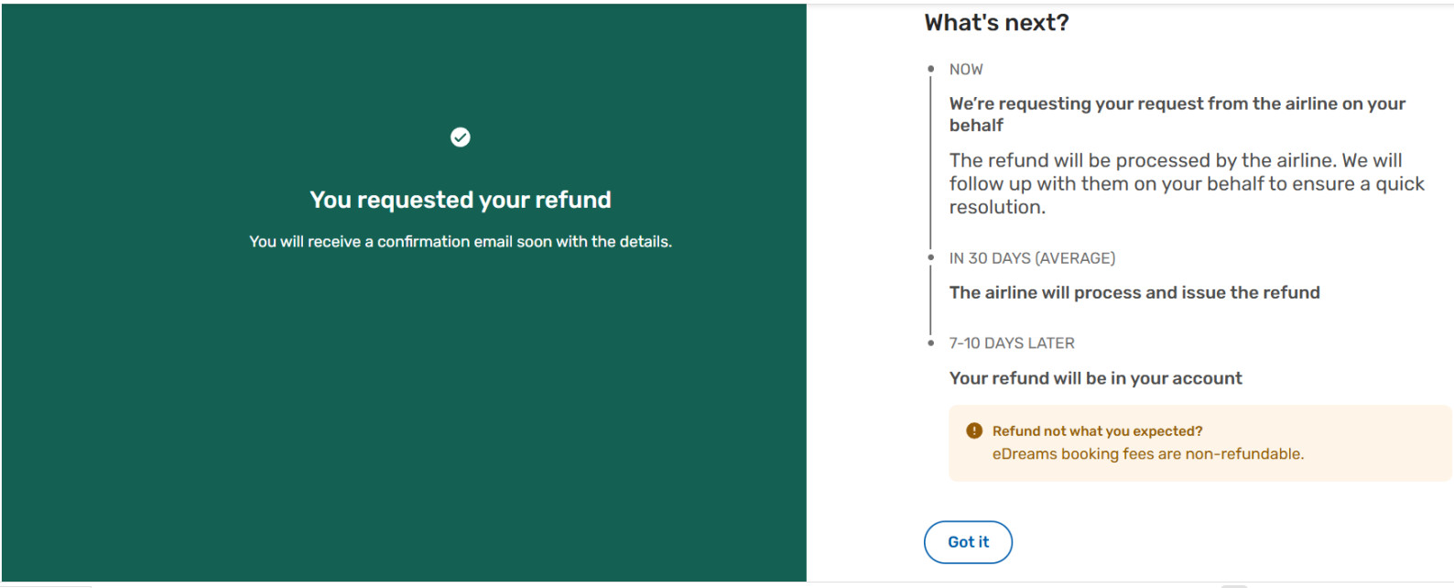
Task: Click the refund processed by airline paragraph
Action: pyautogui.click(x=1186, y=183)
